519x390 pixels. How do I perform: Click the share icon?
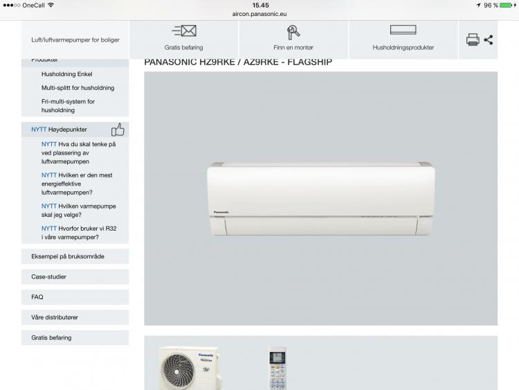coord(489,39)
